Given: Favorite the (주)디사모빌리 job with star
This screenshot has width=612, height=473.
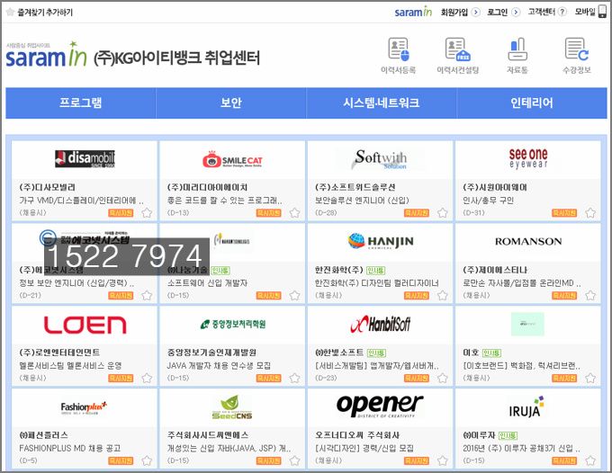Looking at the screenshot, I should coord(147,213).
